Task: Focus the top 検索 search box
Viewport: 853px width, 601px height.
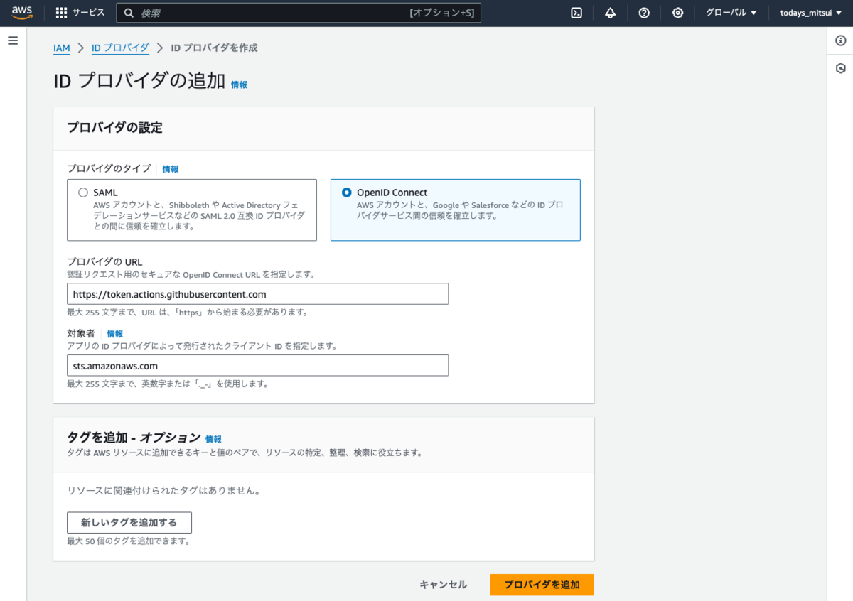Action: (x=299, y=13)
